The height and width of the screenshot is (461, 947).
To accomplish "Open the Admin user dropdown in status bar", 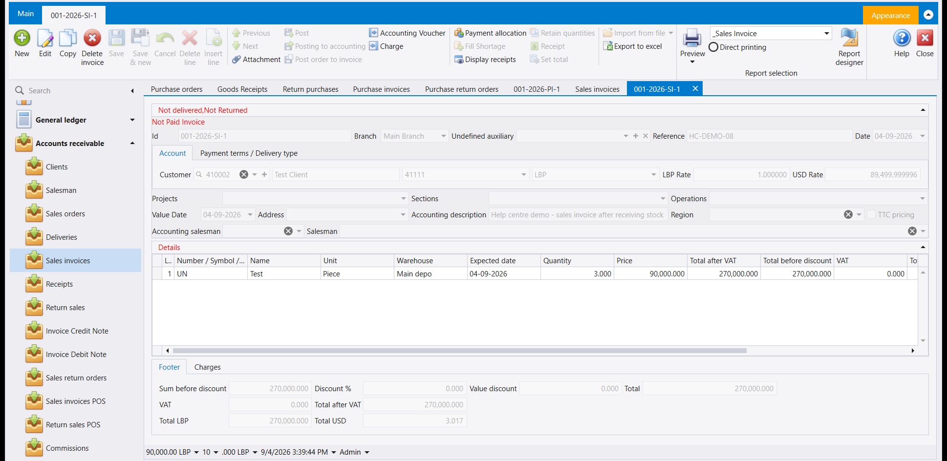I will (367, 452).
